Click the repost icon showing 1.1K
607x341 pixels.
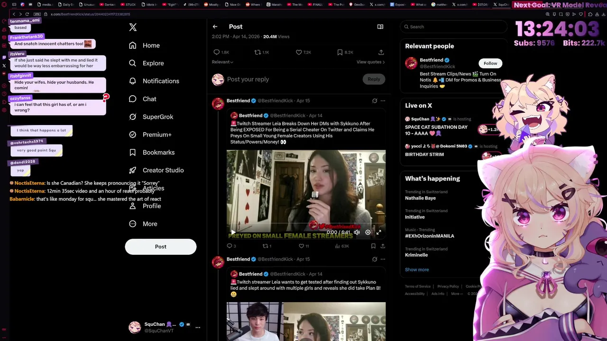coord(258,52)
